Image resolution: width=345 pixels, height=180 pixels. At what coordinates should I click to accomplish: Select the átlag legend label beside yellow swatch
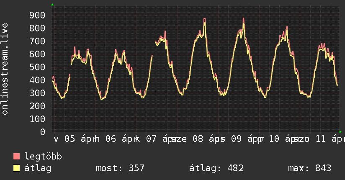click(x=38, y=168)
